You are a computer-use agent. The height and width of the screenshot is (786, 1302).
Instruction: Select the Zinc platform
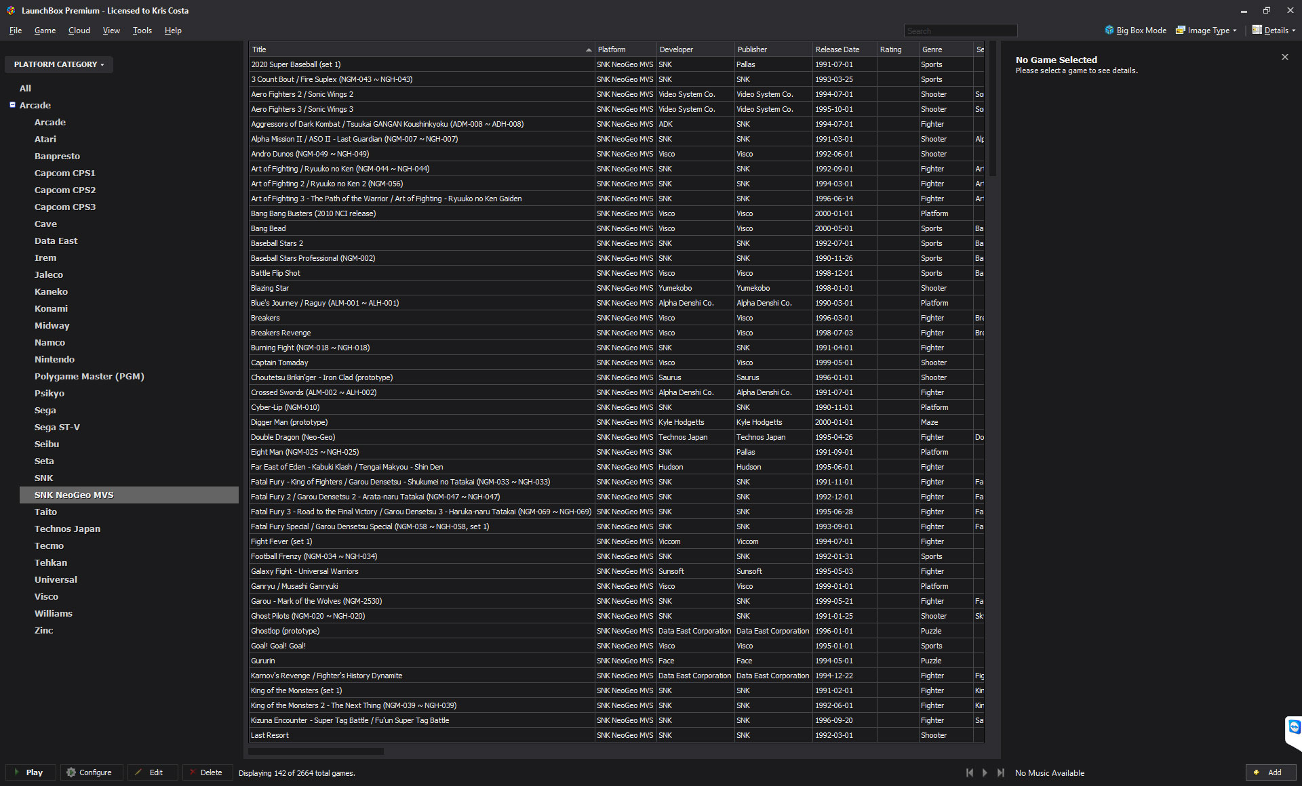pyautogui.click(x=43, y=630)
